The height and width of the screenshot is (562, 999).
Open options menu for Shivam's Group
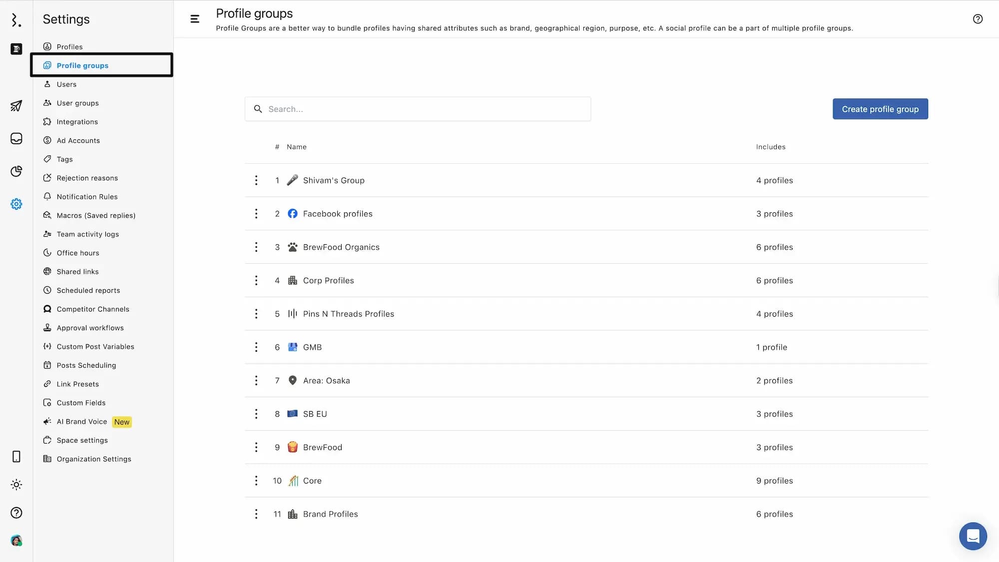coord(256,180)
